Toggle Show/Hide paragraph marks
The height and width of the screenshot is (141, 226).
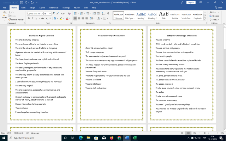pyautogui.click(x=108, y=13)
